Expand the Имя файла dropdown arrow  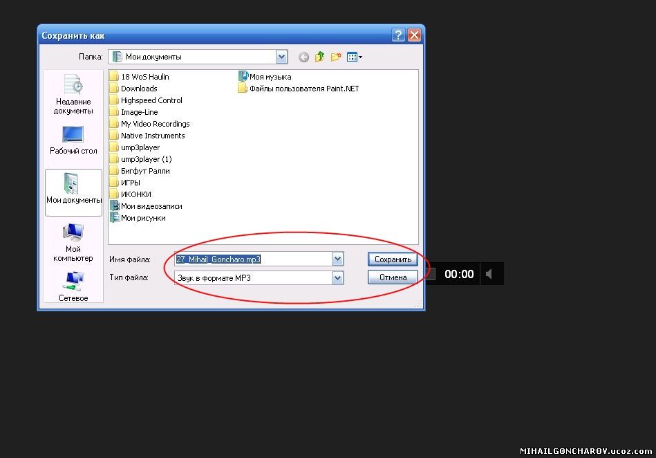coord(337,259)
